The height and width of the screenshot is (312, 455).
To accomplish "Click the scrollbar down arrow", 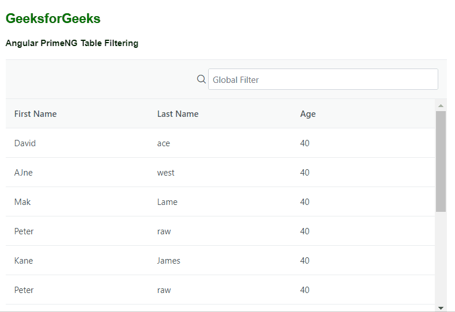I will 441,308.
